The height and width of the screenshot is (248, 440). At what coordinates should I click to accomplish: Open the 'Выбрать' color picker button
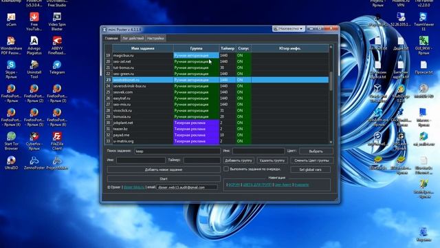316,151
